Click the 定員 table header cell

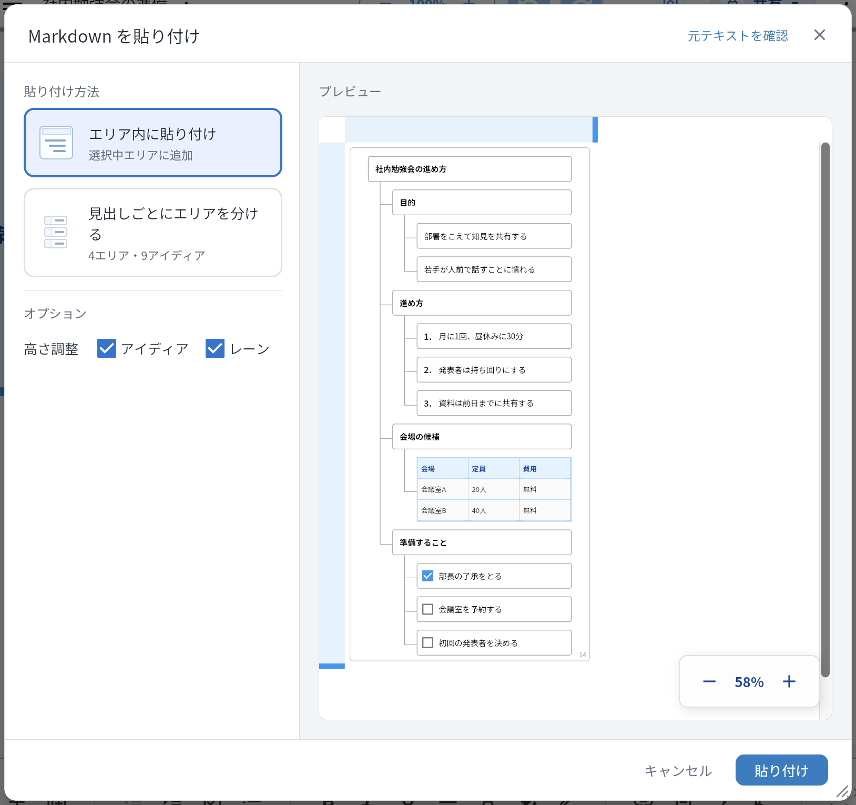tap(494, 469)
